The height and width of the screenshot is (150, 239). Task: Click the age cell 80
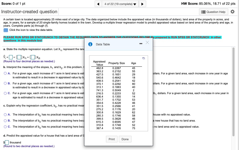click(x=134, y=84)
